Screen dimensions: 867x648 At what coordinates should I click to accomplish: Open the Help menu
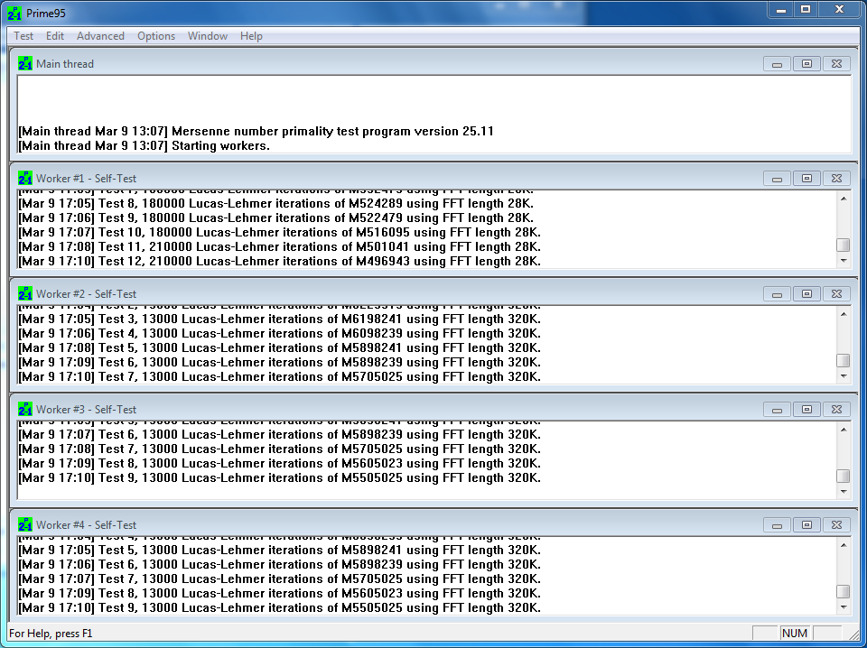(x=251, y=36)
